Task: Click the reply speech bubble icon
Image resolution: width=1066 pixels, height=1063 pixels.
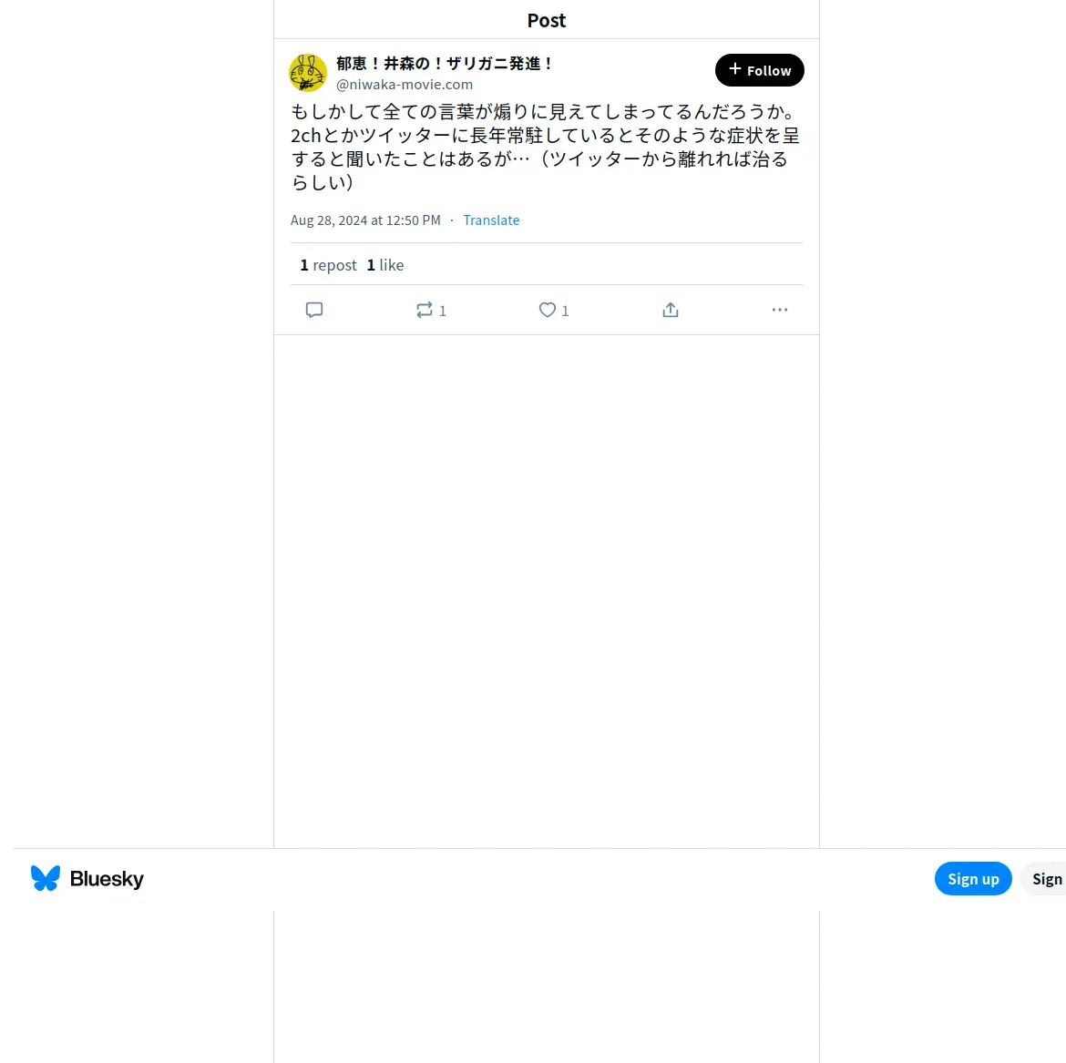Action: (x=314, y=310)
